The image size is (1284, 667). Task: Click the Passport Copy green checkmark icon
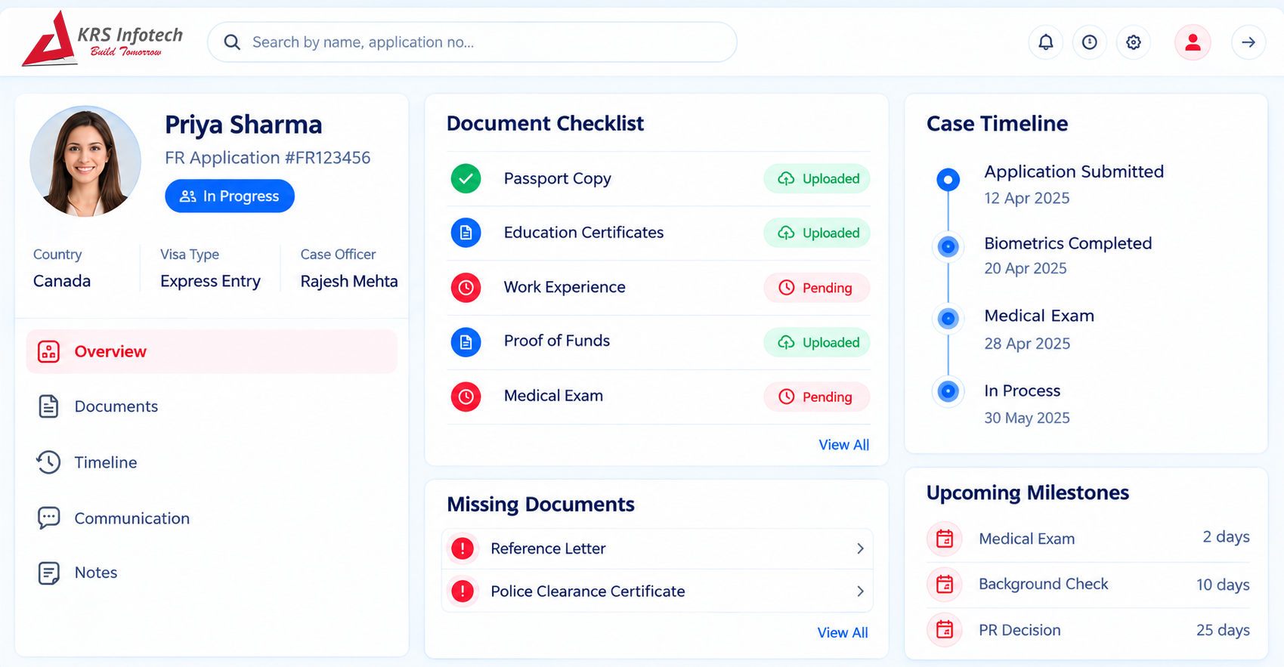click(x=466, y=179)
